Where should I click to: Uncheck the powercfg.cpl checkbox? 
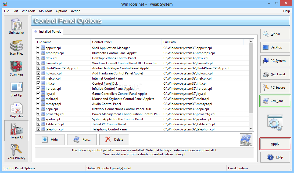(x=38, y=114)
